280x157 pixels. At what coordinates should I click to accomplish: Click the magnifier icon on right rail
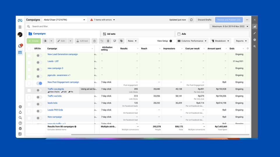(255, 46)
